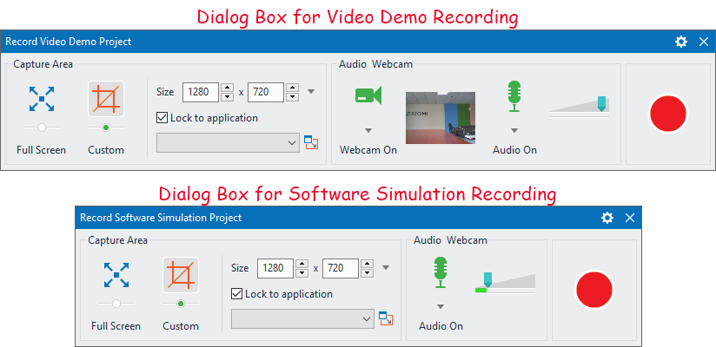
Task: Click Full Screen capture icon in Video Demo dialog
Action: tap(42, 99)
